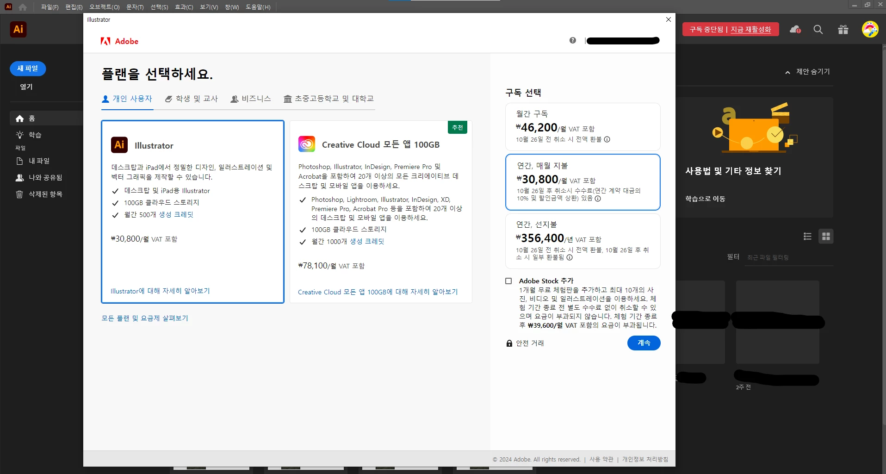Open the 학생 및 교사 tab
This screenshot has width=886, height=474.
[x=192, y=99]
